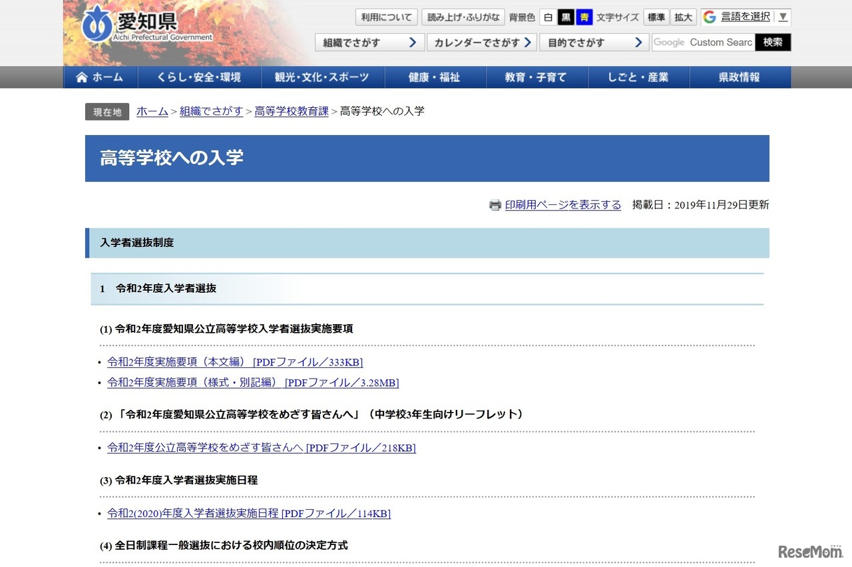
Task: Click the 高等学校教育課 breadcrumb link
Action: (x=291, y=110)
